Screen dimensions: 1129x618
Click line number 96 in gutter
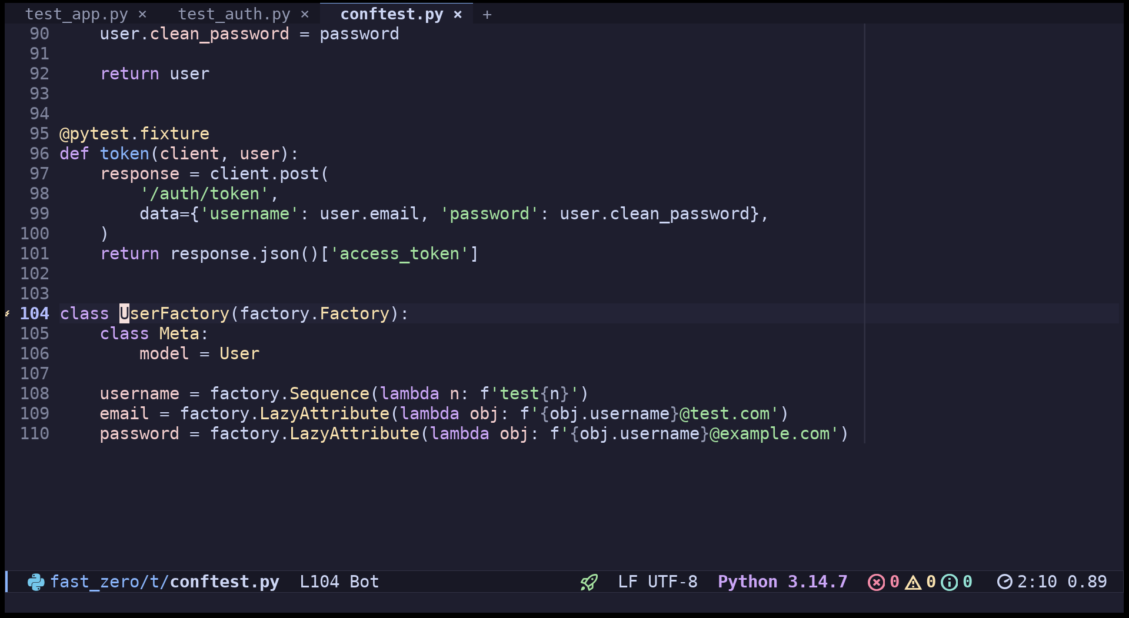click(x=39, y=154)
